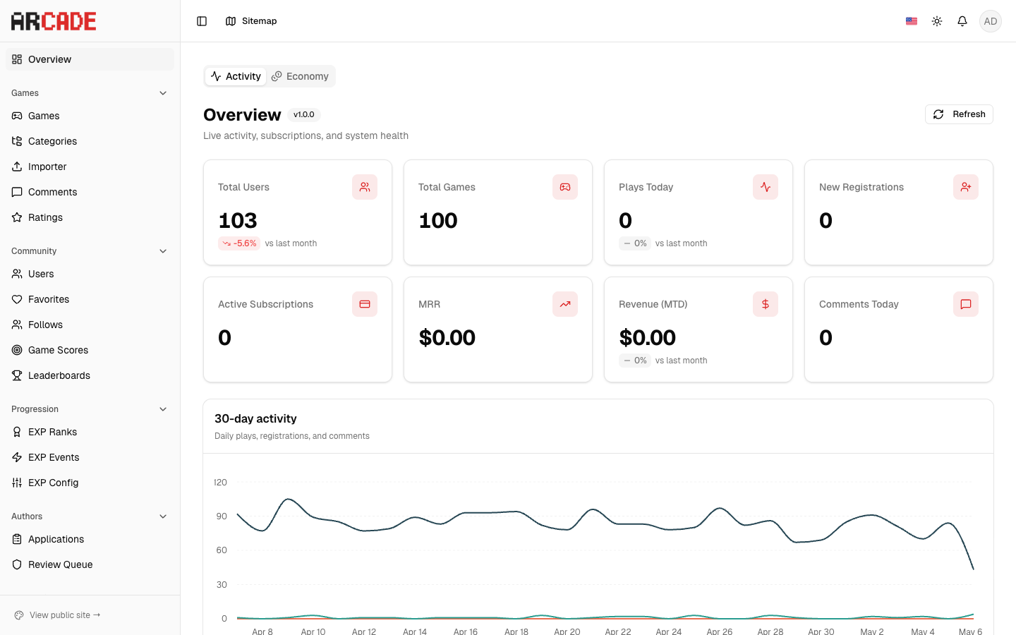The width and height of the screenshot is (1016, 635).
Task: Click the Total Games gamepad icon
Action: (565, 187)
